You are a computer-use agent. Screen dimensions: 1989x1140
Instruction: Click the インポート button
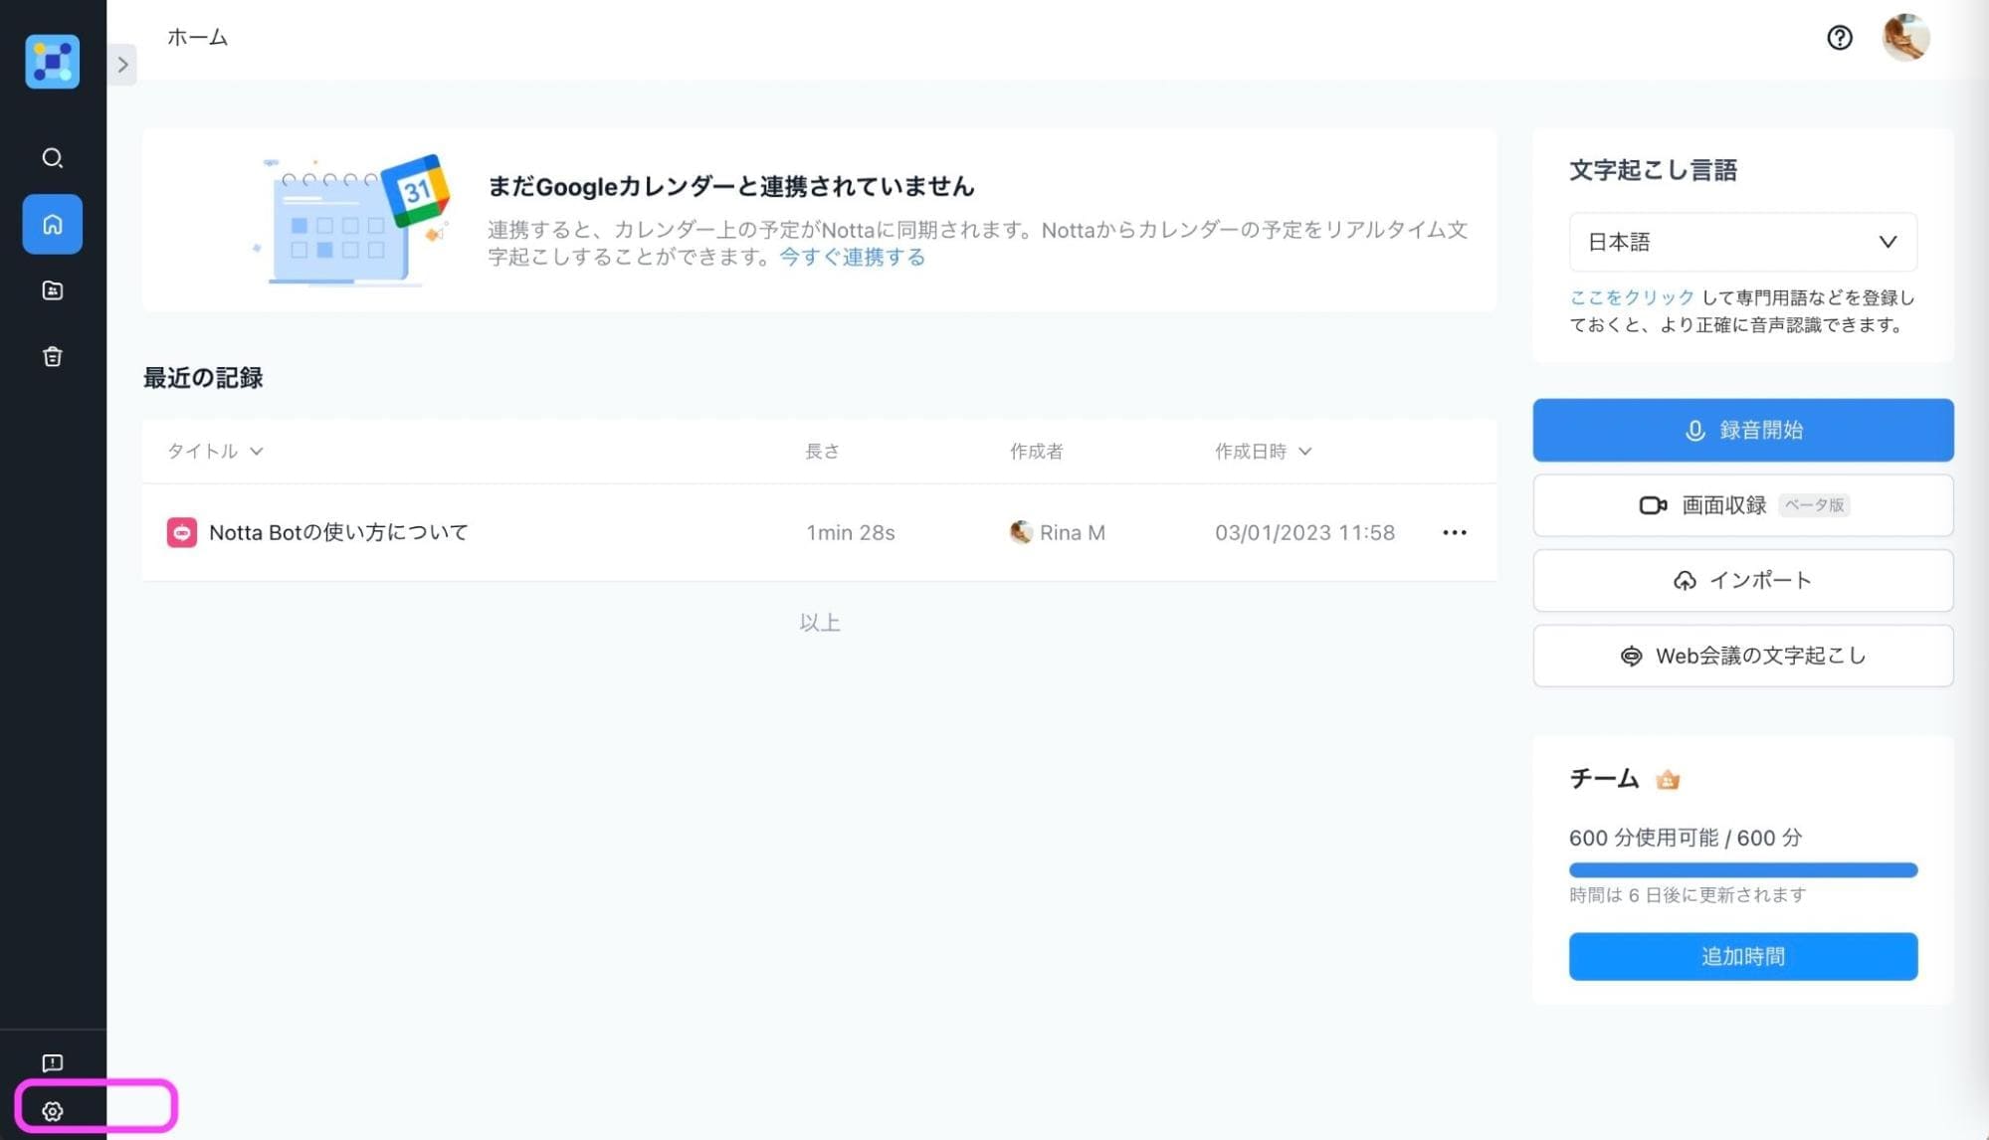(x=1742, y=580)
